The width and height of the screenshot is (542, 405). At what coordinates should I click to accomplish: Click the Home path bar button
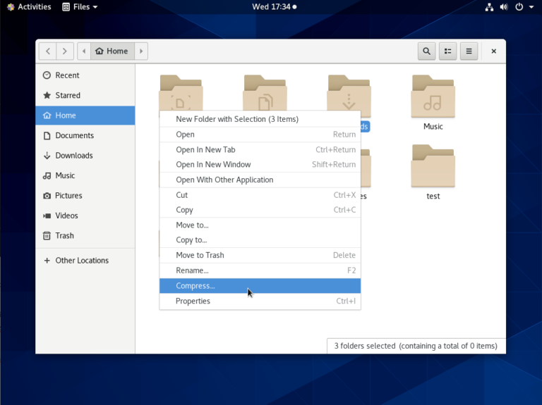pos(112,51)
